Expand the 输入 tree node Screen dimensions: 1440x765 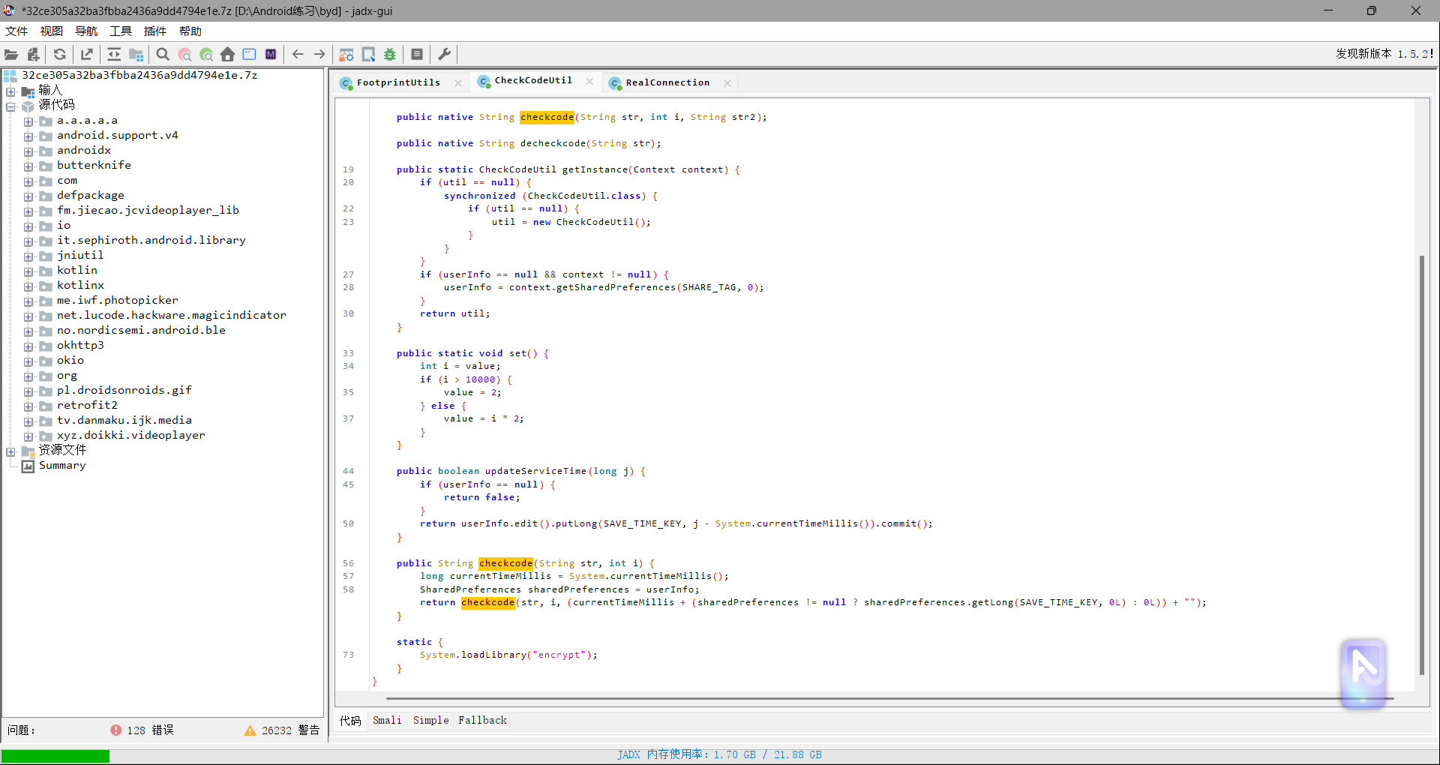click(x=10, y=91)
